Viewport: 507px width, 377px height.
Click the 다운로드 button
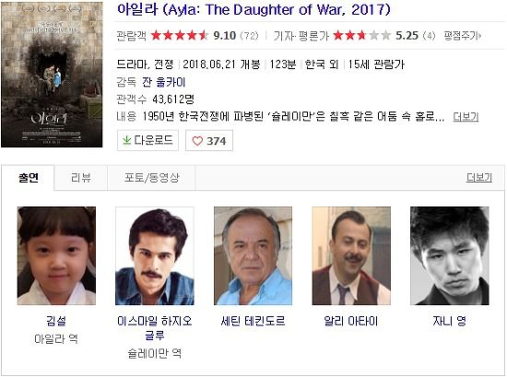[147, 140]
